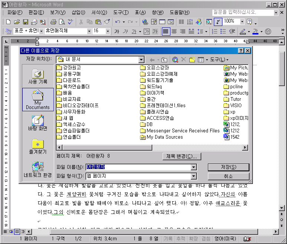Image resolution: width=287 pixels, height=244 pixels.
Task: Toggle right alignment button
Action: pyautogui.click(x=183, y=32)
